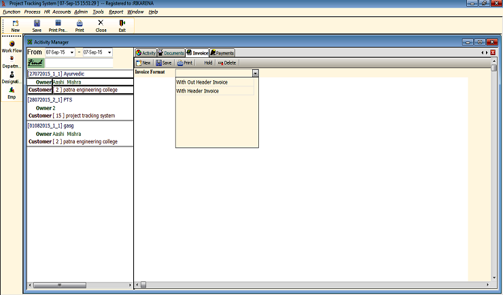Open the Designation sidebar icon

(12, 77)
